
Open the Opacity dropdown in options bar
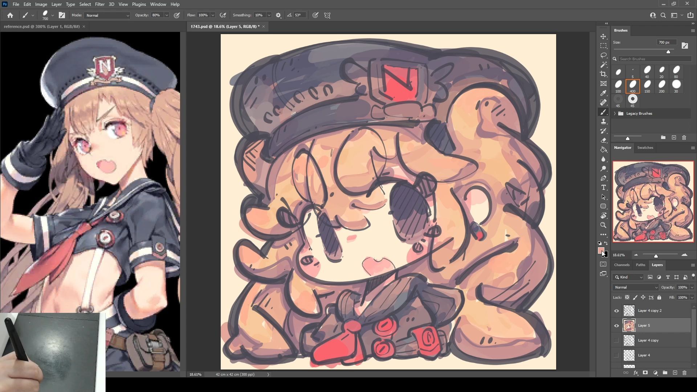coord(167,15)
